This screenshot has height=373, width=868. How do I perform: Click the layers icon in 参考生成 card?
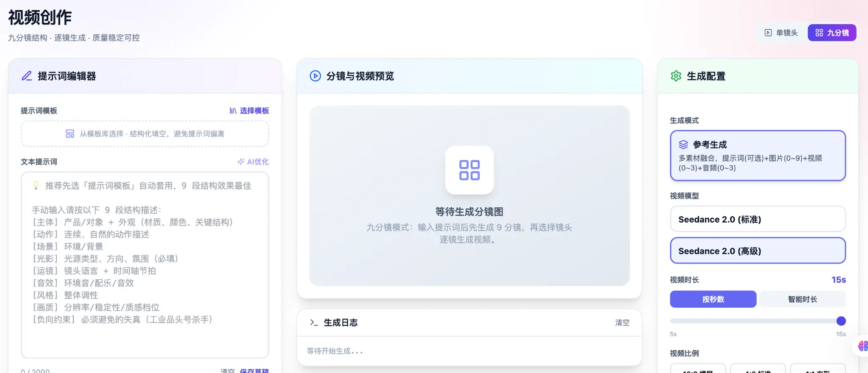683,145
